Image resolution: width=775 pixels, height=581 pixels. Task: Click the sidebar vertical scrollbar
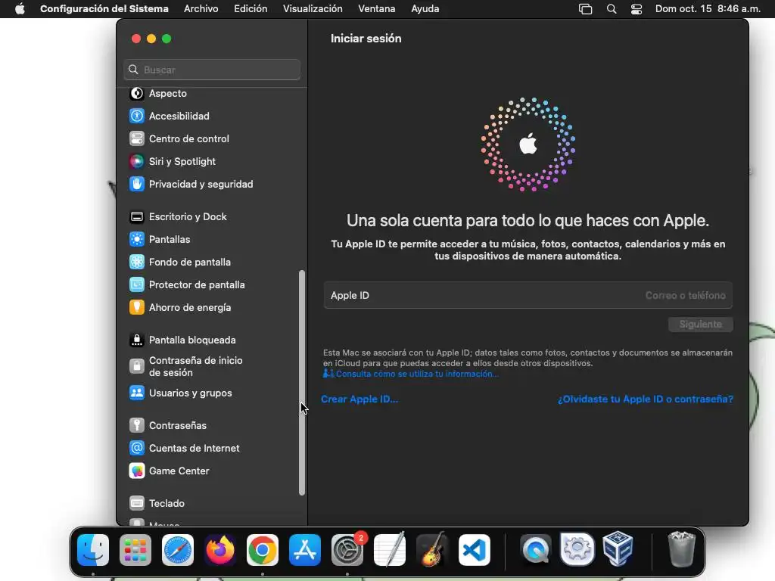pos(302,383)
